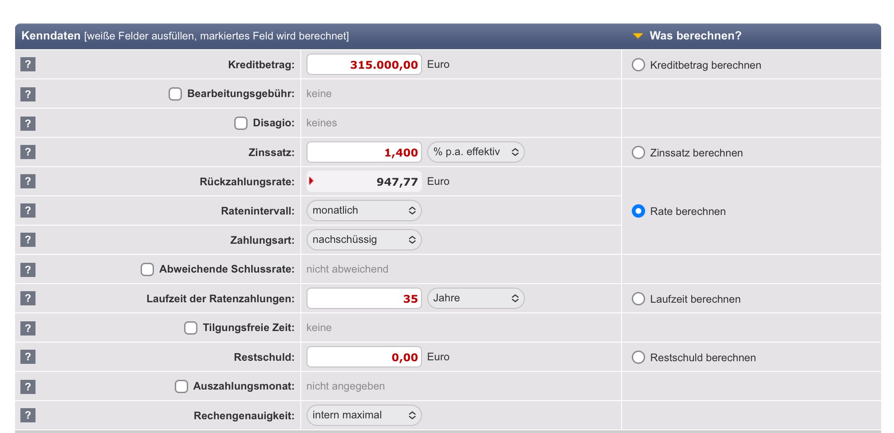Show help for Zinssatz field
Image resolution: width=894 pixels, height=433 pixels.
28,152
